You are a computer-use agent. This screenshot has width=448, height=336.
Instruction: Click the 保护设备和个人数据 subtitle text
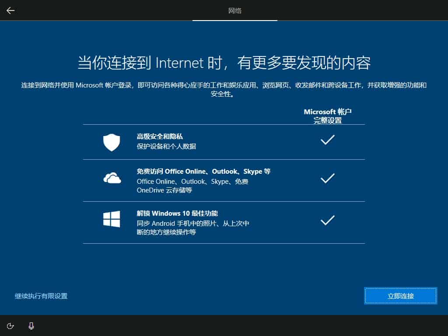(x=166, y=147)
